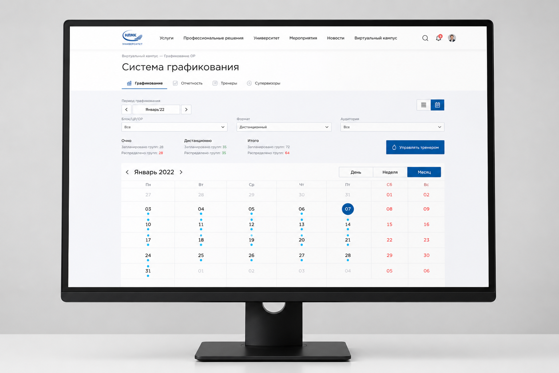Image resolution: width=559 pixels, height=373 pixels.
Task: Open the Мероприятия menu item
Action: [x=303, y=38]
